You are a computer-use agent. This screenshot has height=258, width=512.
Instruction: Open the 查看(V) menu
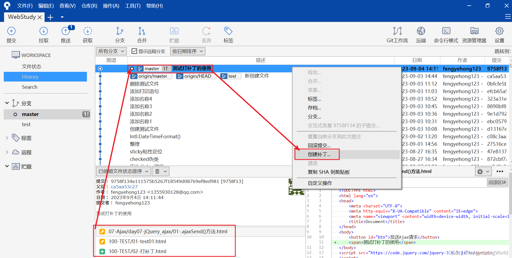tap(67, 6)
